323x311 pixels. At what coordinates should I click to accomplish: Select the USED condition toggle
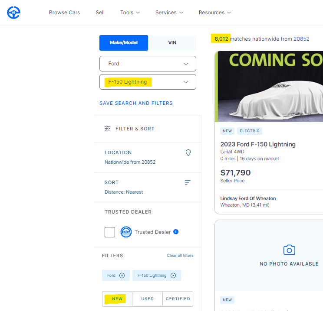[148, 299]
